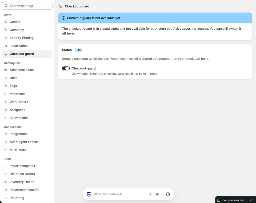Screen dimensions: 256x203
Task: Open the Units catalogue
Action: coord(27,78)
